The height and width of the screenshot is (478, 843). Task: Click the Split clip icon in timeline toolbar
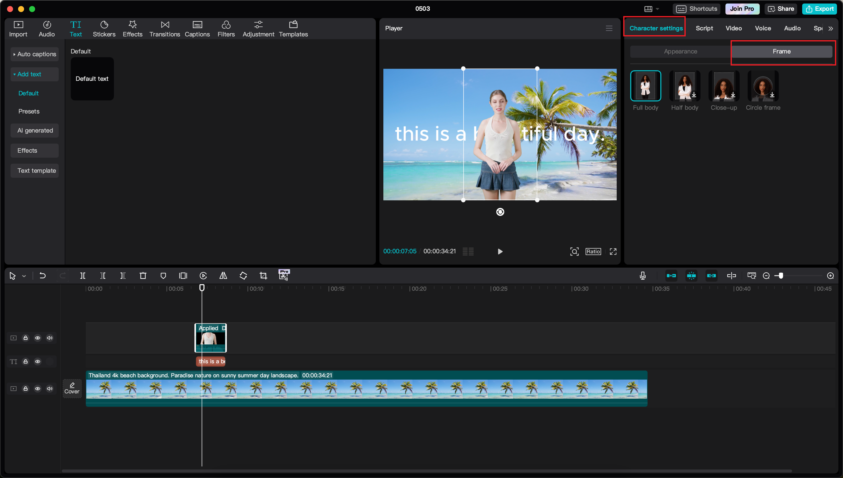point(83,275)
